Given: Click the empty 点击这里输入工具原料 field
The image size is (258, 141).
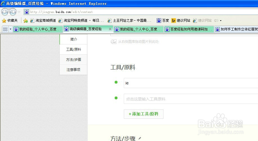Looking at the screenshot, I should [191, 99].
